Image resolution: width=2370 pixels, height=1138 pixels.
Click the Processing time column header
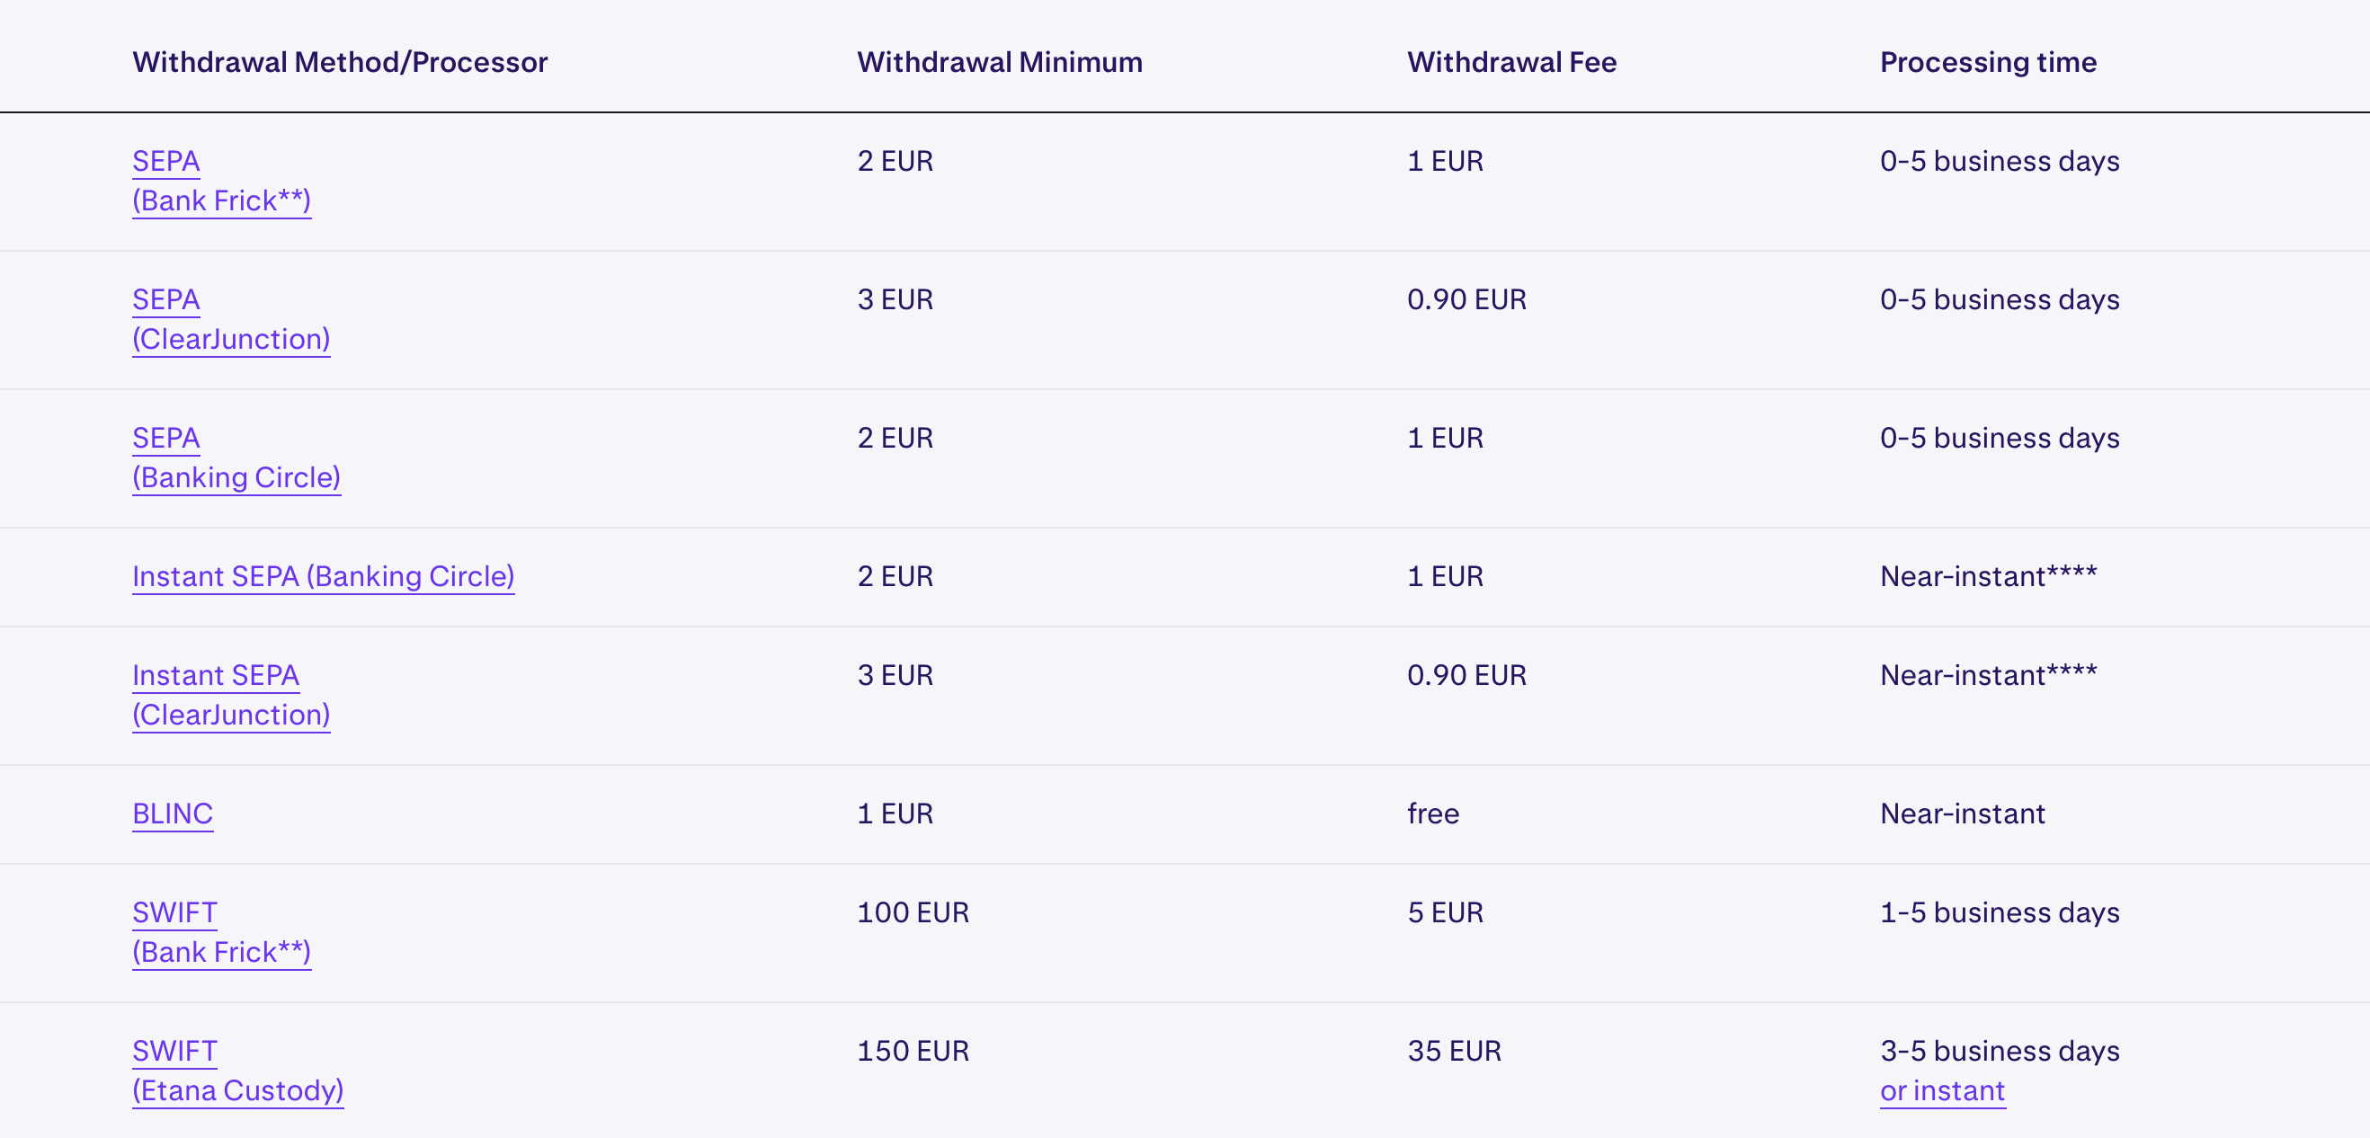[1988, 62]
